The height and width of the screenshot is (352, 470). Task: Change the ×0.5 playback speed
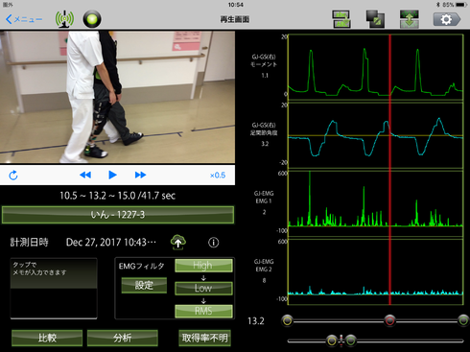point(218,176)
